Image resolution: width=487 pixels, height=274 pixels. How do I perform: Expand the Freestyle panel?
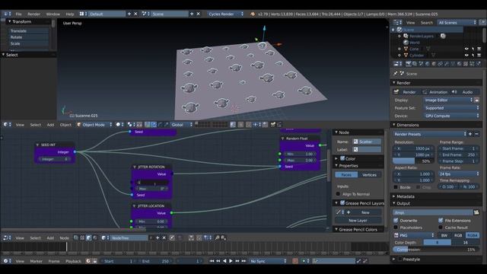click(x=394, y=259)
